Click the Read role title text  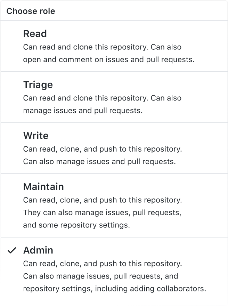(x=35, y=34)
